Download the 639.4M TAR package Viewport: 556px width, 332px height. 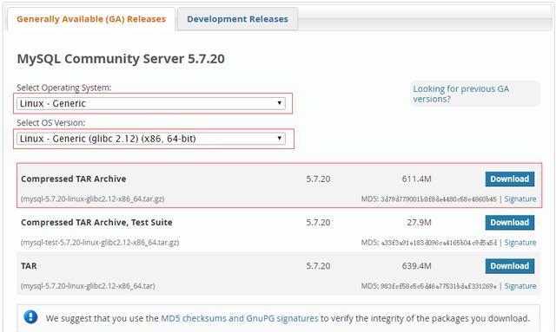pyautogui.click(x=510, y=266)
